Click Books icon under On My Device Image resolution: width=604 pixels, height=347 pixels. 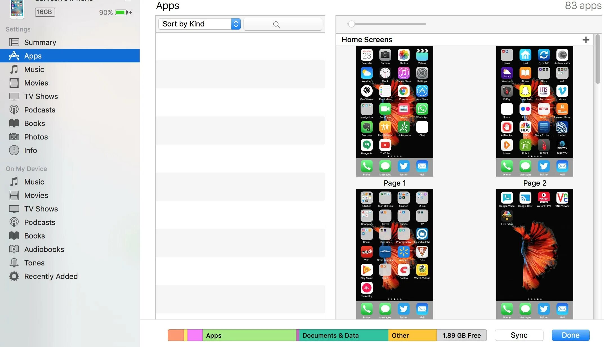14,236
